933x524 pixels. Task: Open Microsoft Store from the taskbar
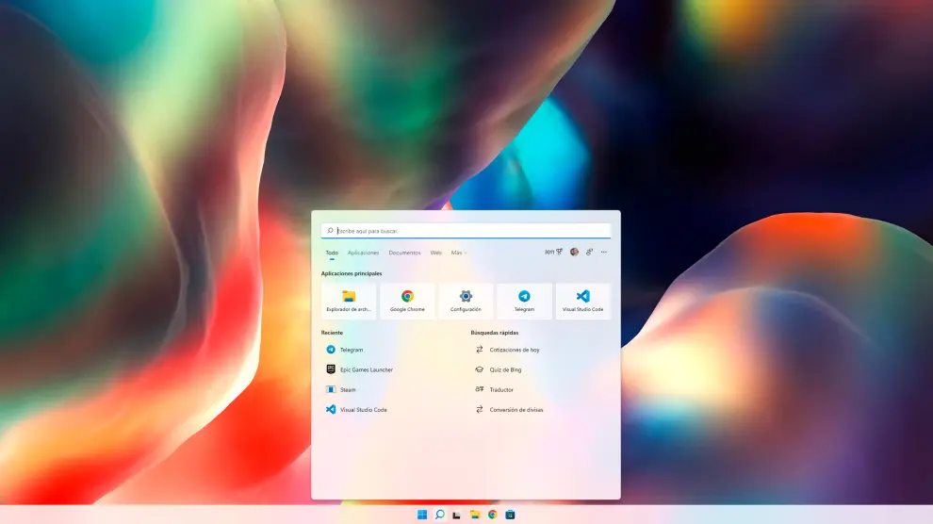510,515
